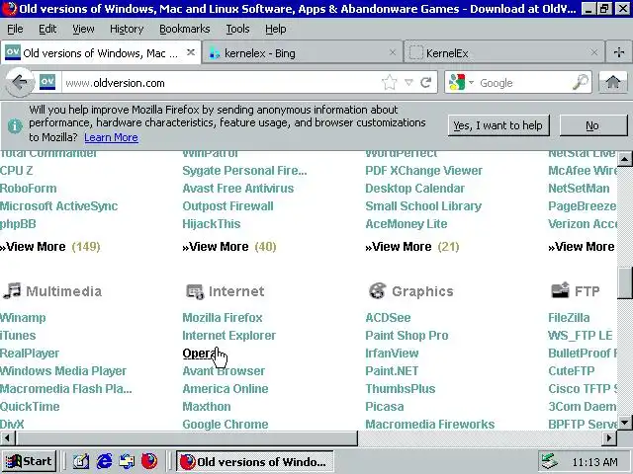This screenshot has width=633, height=474.
Task: Open the HijackThis link
Action: 211,224
